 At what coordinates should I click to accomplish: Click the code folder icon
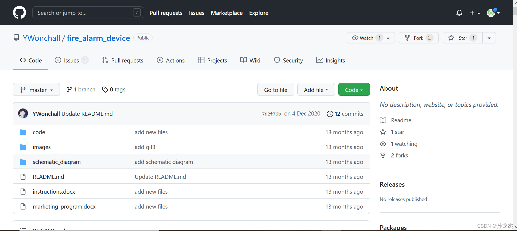(x=23, y=132)
